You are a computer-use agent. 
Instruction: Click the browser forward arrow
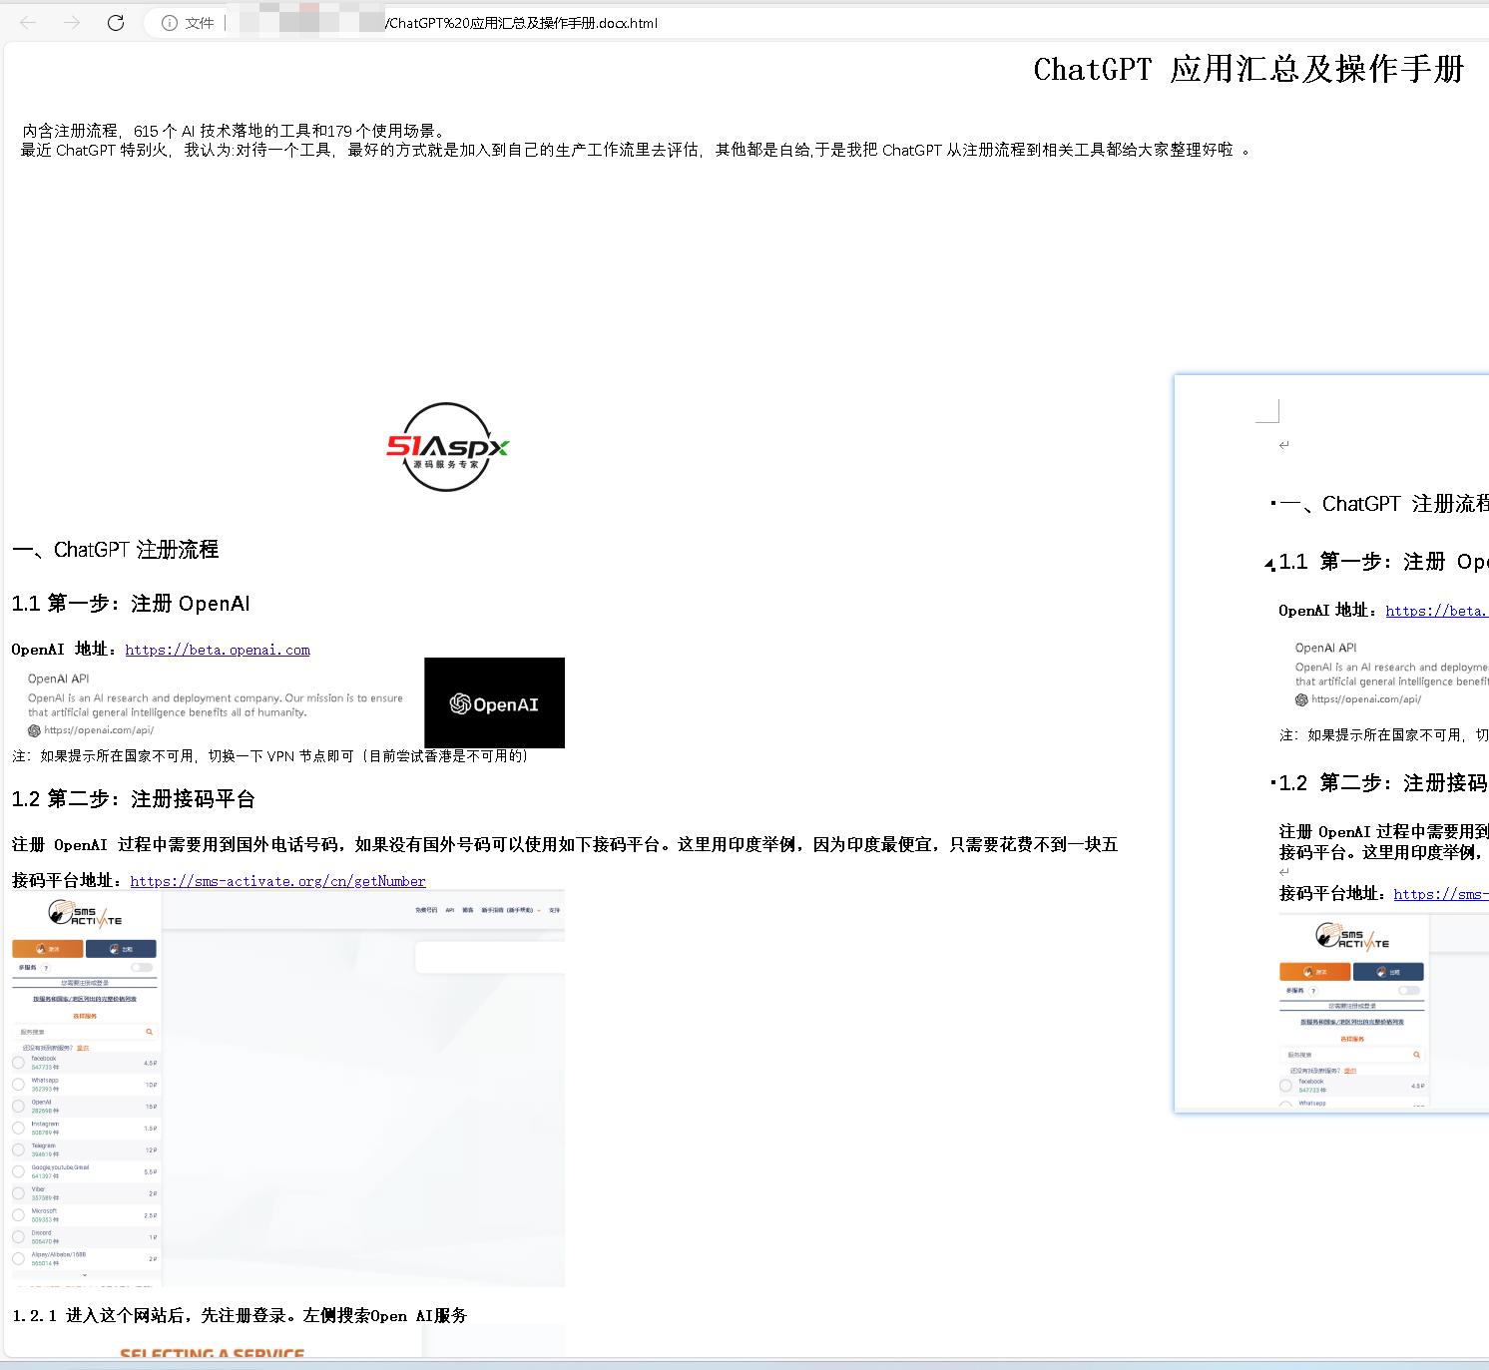coord(72,23)
